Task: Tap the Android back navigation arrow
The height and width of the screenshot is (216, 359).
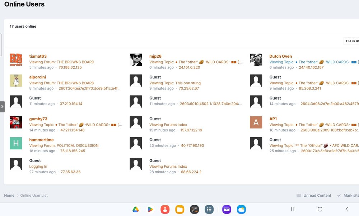Action: coord(347,209)
